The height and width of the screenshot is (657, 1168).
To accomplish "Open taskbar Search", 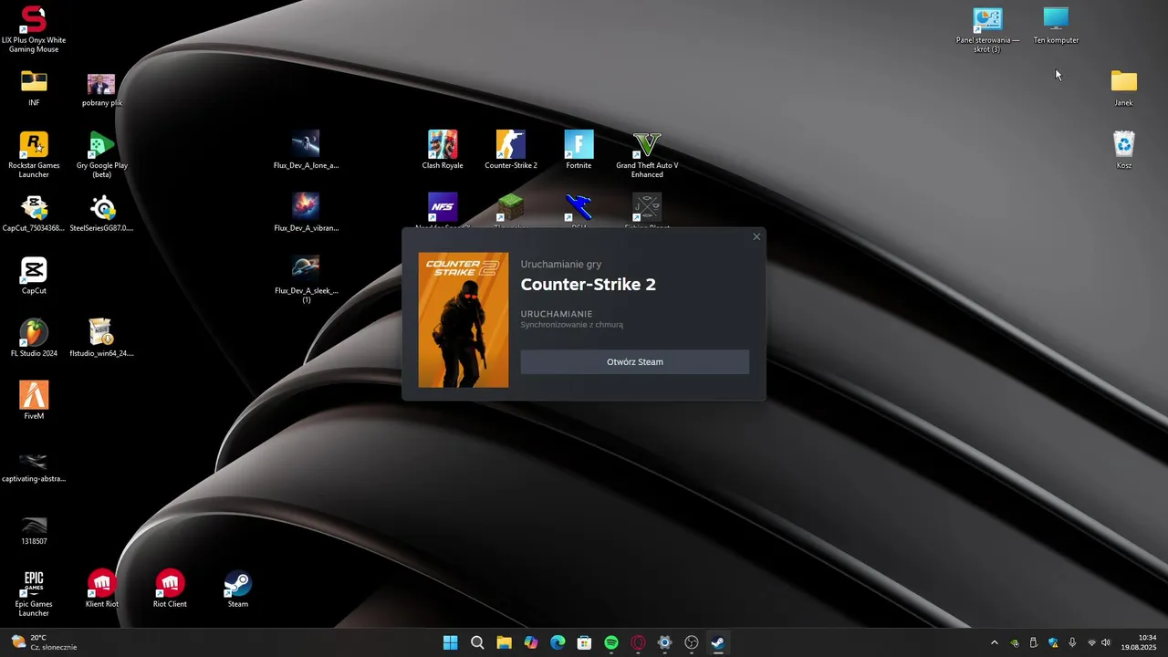I will [x=477, y=642].
